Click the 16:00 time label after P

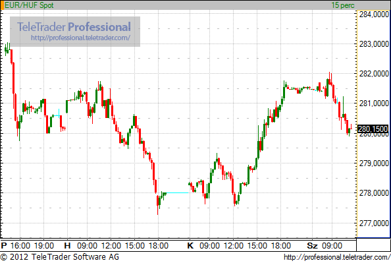20,245
